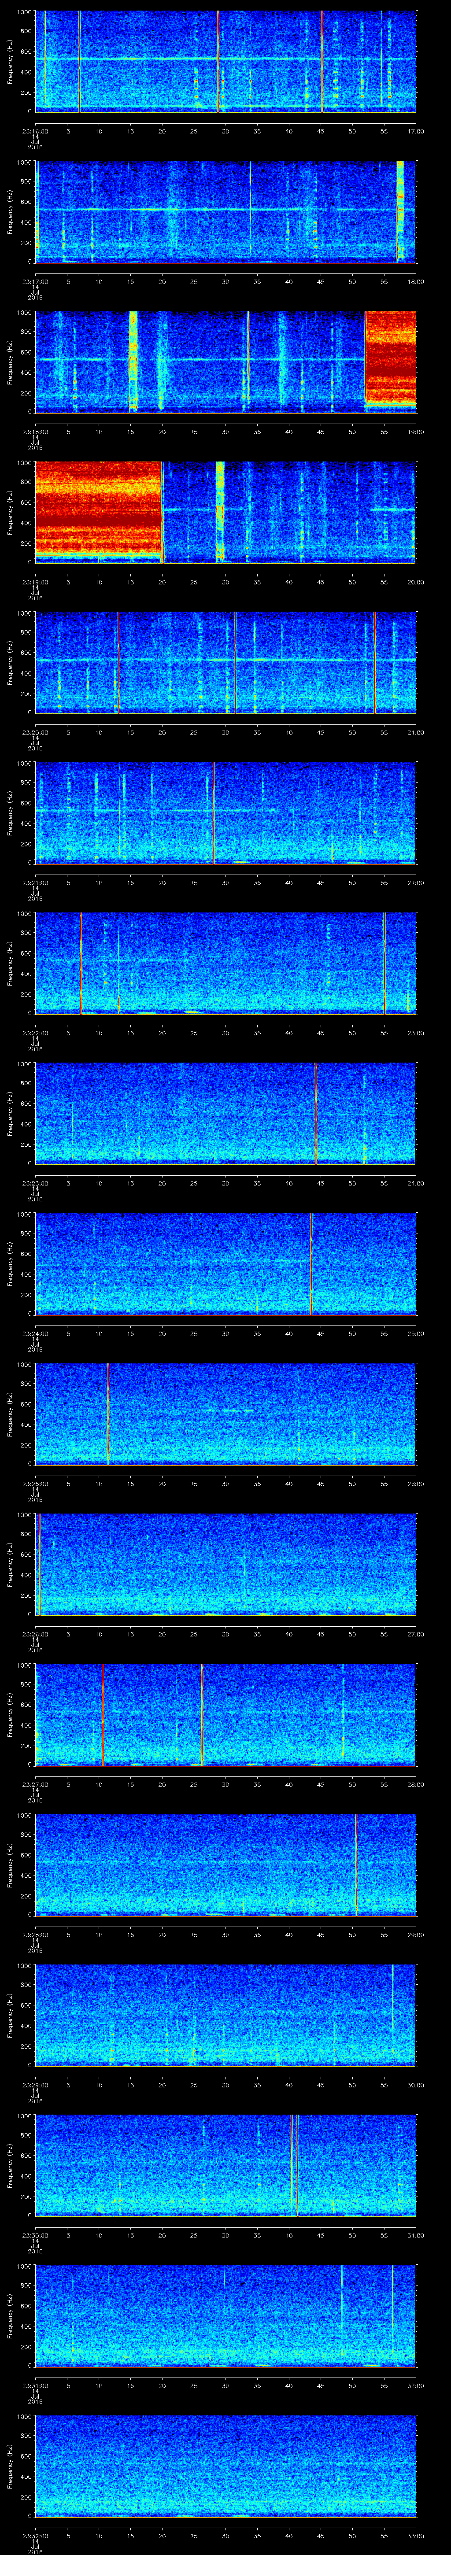Select the spectrogram panel starting at 23:22:00
451x2555 pixels.
click(226, 963)
